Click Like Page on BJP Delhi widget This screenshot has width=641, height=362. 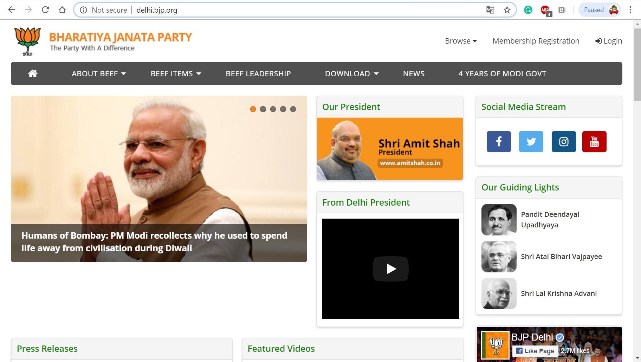click(x=535, y=351)
